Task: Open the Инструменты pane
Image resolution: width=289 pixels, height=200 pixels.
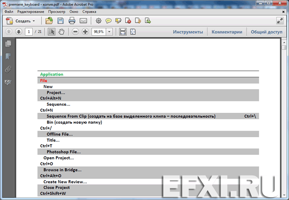Action: [x=188, y=32]
